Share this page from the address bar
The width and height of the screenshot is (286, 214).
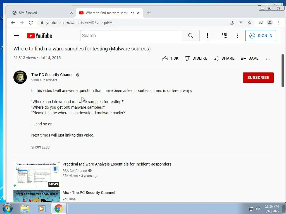click(240, 23)
